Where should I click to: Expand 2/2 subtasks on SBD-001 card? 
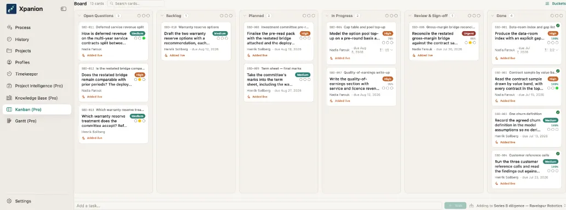[552, 50]
